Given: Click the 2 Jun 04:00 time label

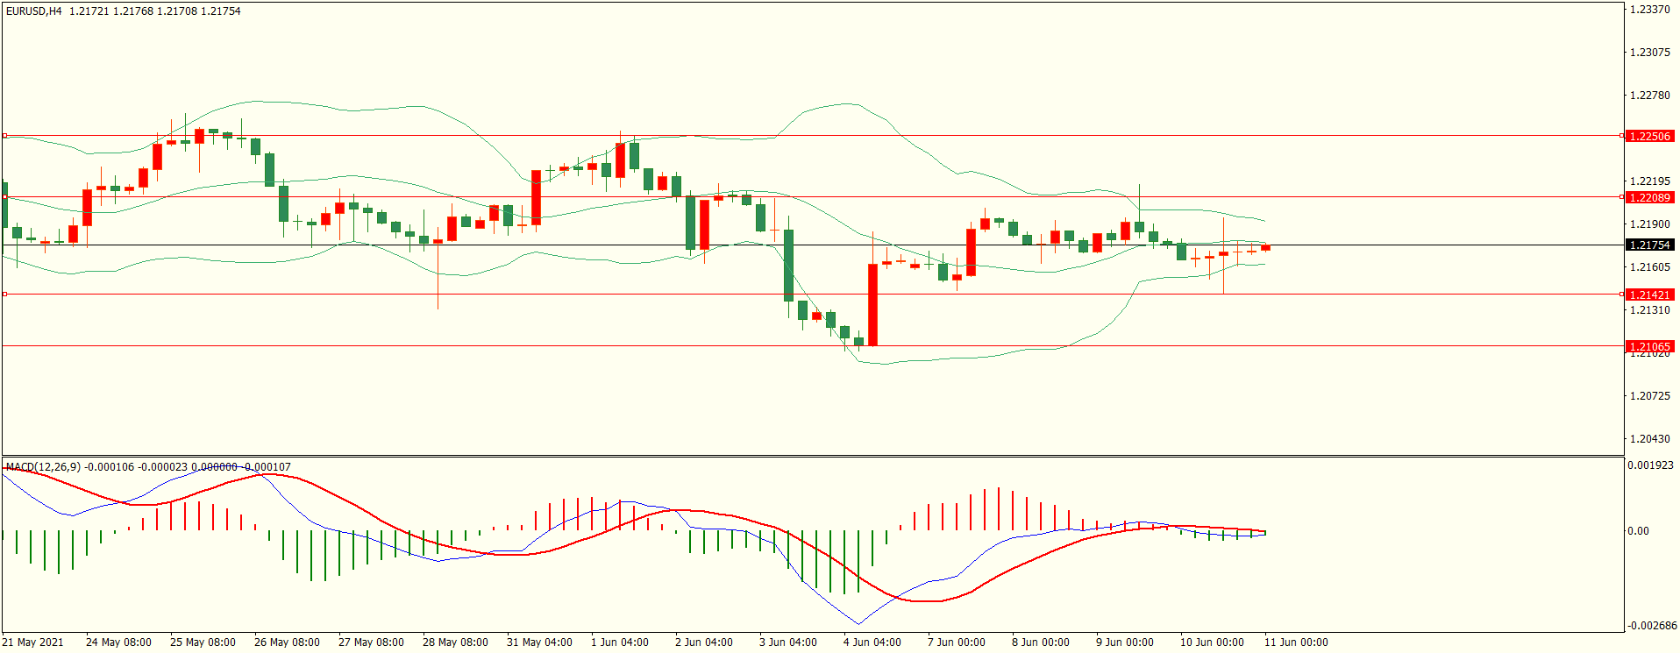Looking at the screenshot, I should 704,642.
